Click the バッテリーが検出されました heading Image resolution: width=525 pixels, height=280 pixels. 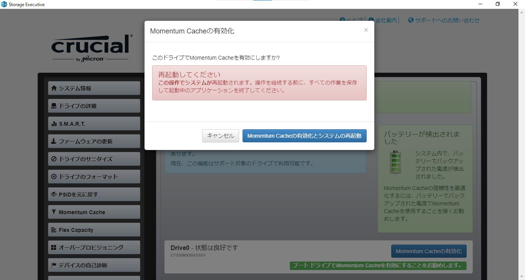(x=422, y=138)
